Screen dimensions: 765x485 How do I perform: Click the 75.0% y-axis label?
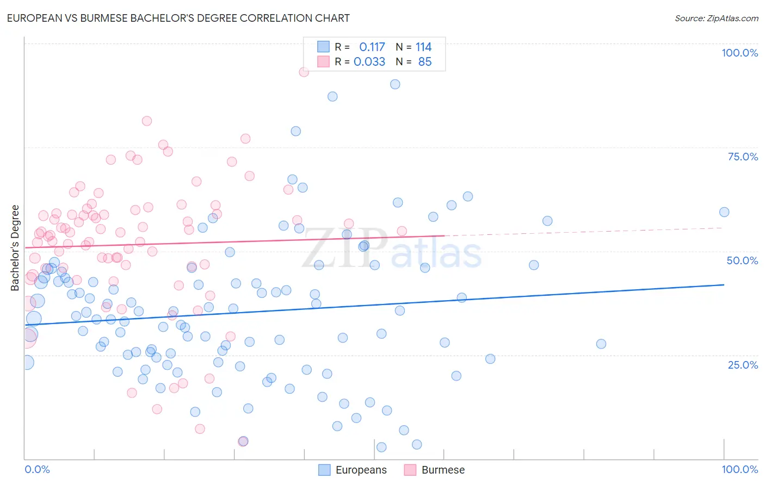[743, 157]
